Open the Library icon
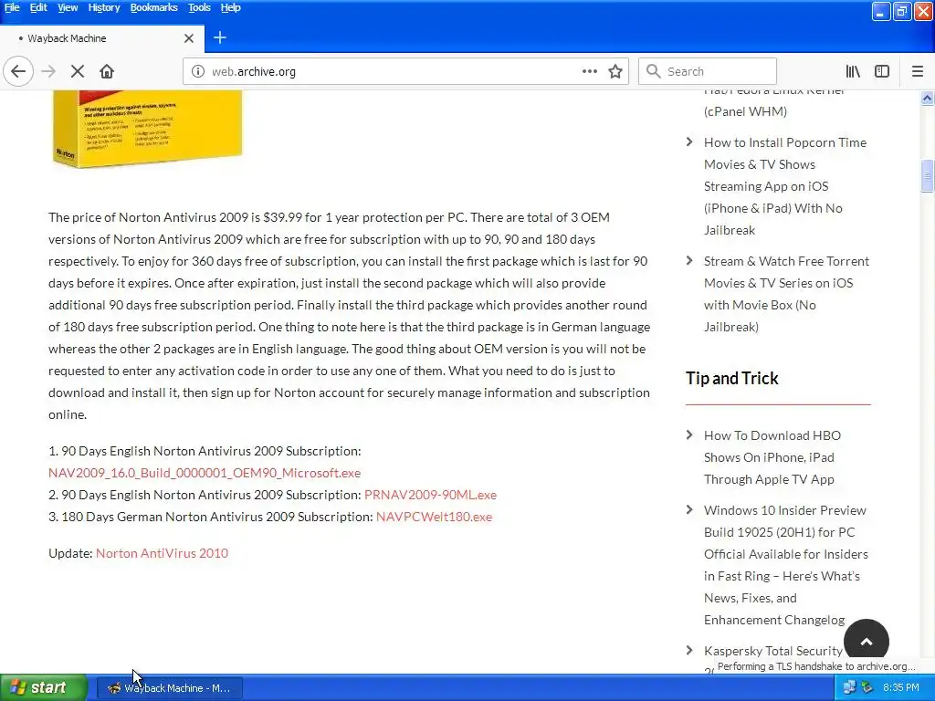 pos(853,71)
